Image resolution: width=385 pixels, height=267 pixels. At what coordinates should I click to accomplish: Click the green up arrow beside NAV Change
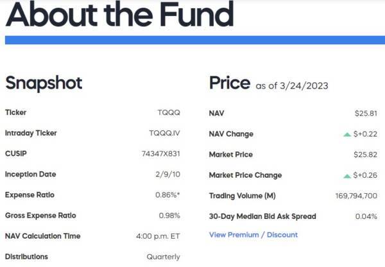347,134
